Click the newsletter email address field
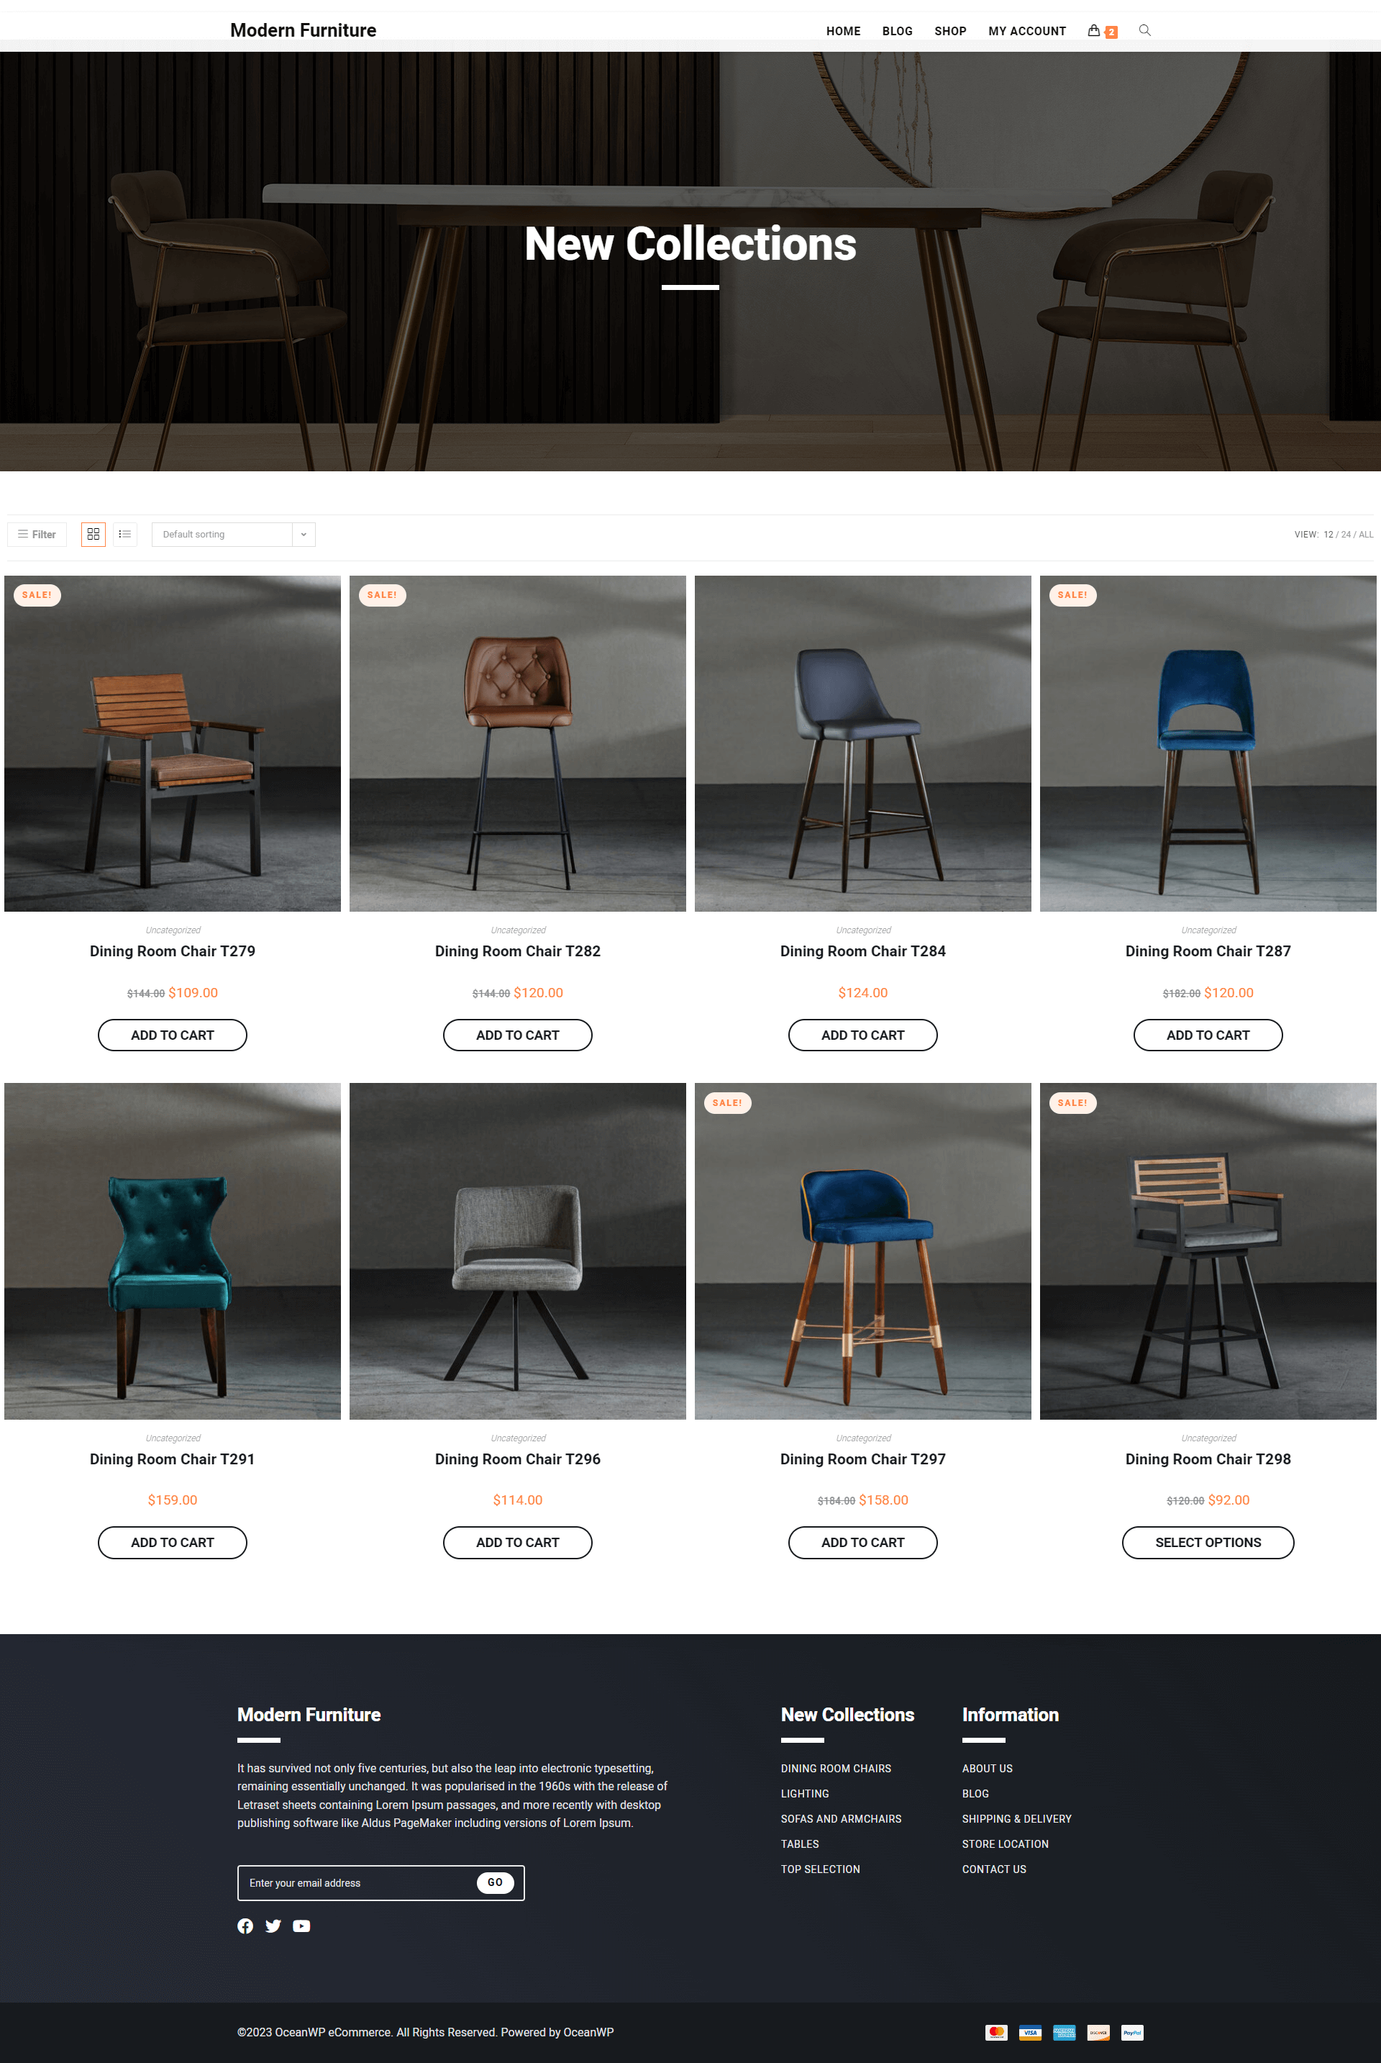1381x2063 pixels. point(357,1882)
